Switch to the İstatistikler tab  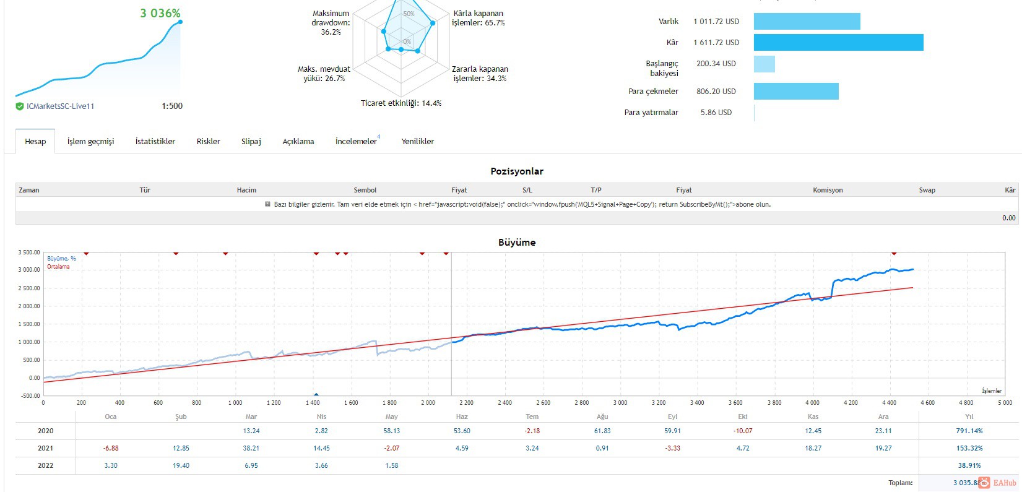(x=155, y=141)
